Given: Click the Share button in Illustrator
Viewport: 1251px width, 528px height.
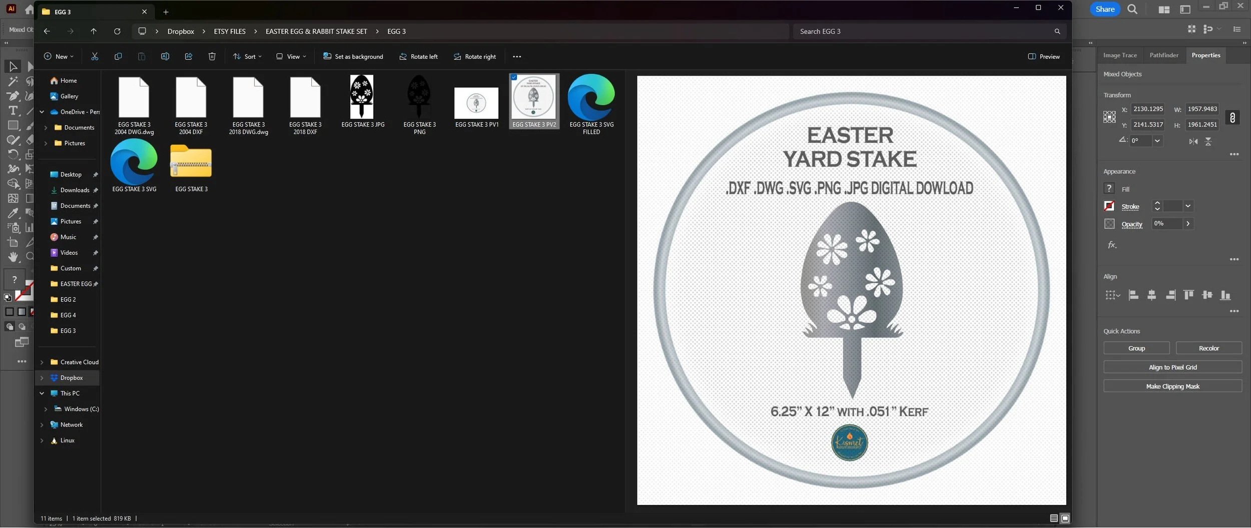Looking at the screenshot, I should tap(1105, 9).
